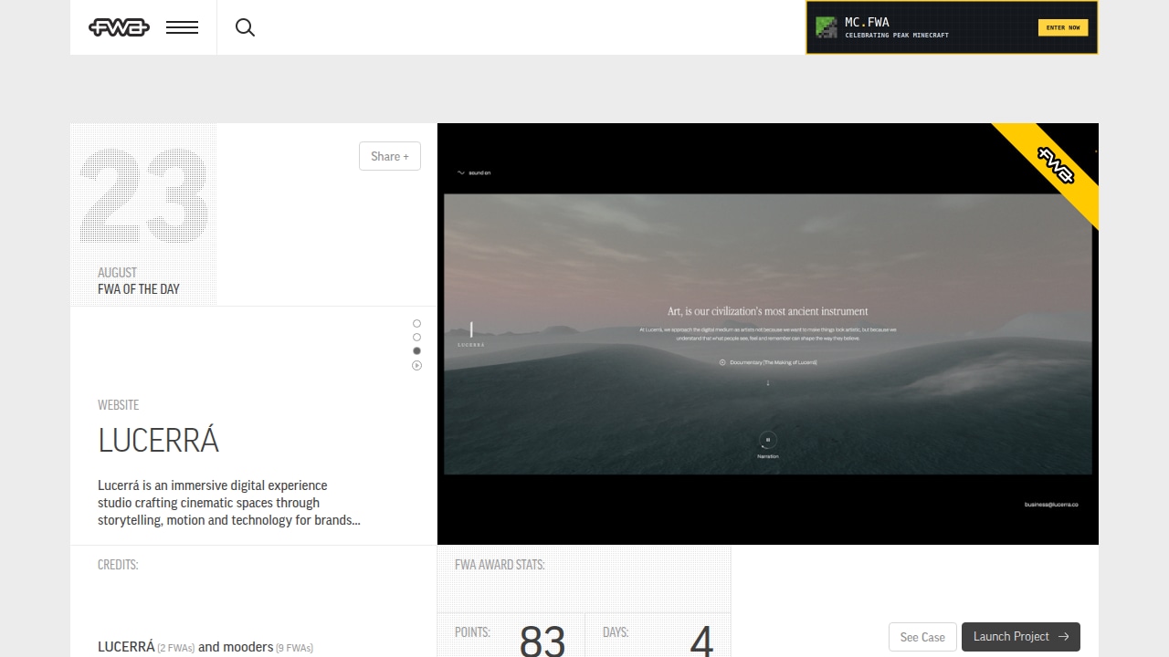Click the "CELEBRATING PEAK MINECRAFT" banner text

coord(897,36)
